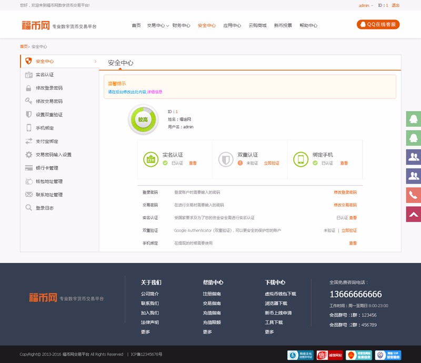Click the 网络文化 badge in footer
This screenshot has width=421, height=363.
tap(300, 355)
